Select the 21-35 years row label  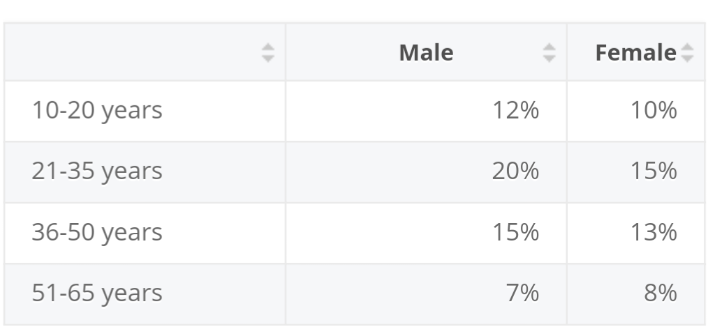97,171
